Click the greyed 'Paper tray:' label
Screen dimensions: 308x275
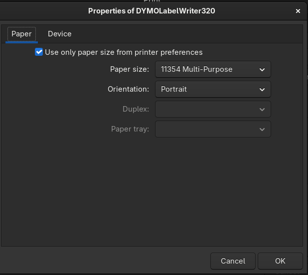(x=130, y=129)
